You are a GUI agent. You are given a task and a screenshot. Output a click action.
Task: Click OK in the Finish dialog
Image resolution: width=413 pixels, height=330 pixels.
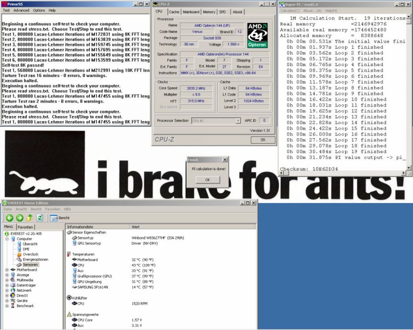(x=207, y=180)
